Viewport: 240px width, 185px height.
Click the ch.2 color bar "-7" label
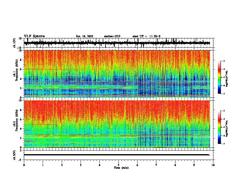224,144
